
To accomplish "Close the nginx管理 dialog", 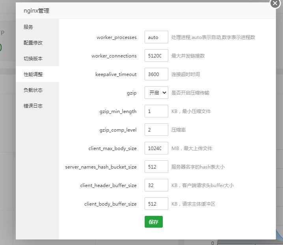I will click(x=275, y=3).
